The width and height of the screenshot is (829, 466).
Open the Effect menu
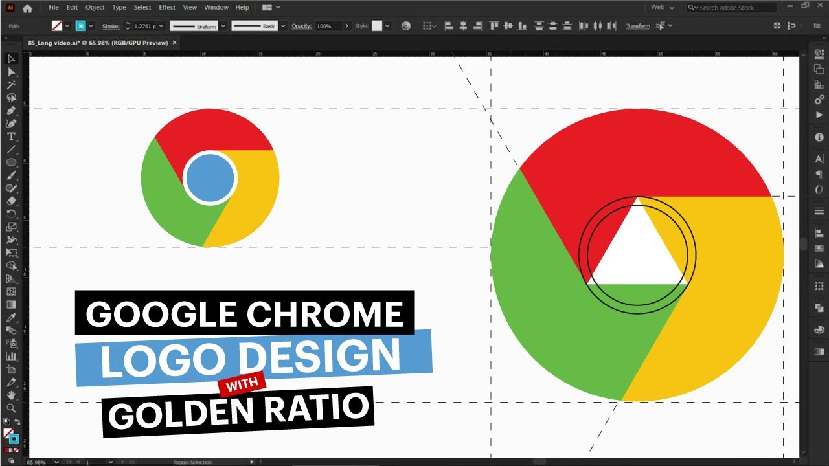pyautogui.click(x=167, y=7)
